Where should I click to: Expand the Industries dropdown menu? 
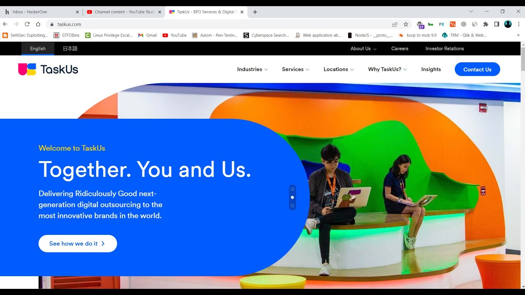(x=253, y=69)
